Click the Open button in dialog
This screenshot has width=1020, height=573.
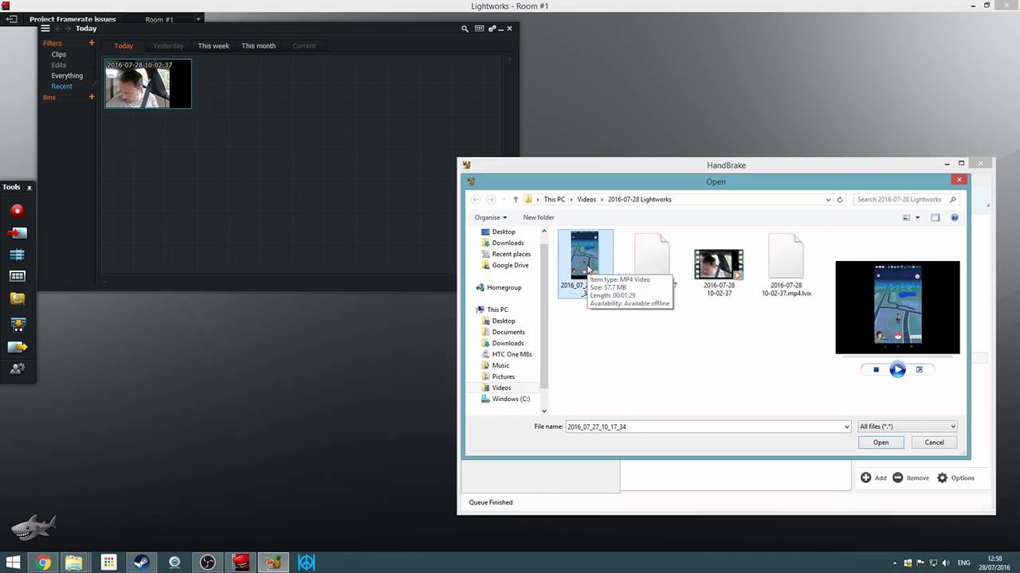point(881,442)
